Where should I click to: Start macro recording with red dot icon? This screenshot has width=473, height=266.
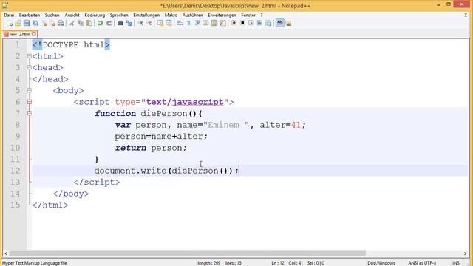(x=234, y=23)
